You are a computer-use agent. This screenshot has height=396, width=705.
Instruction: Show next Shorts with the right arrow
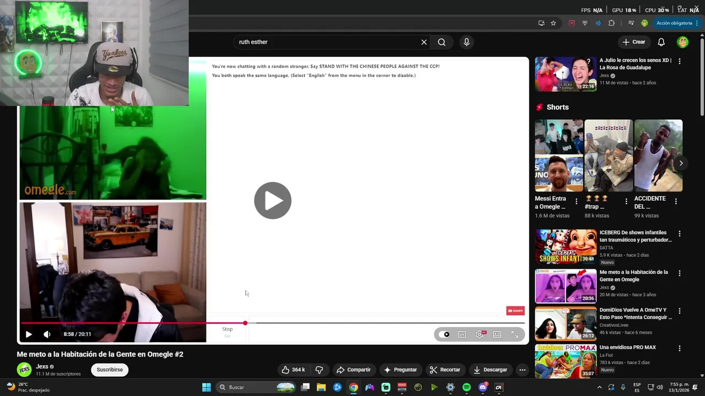pyautogui.click(x=681, y=163)
